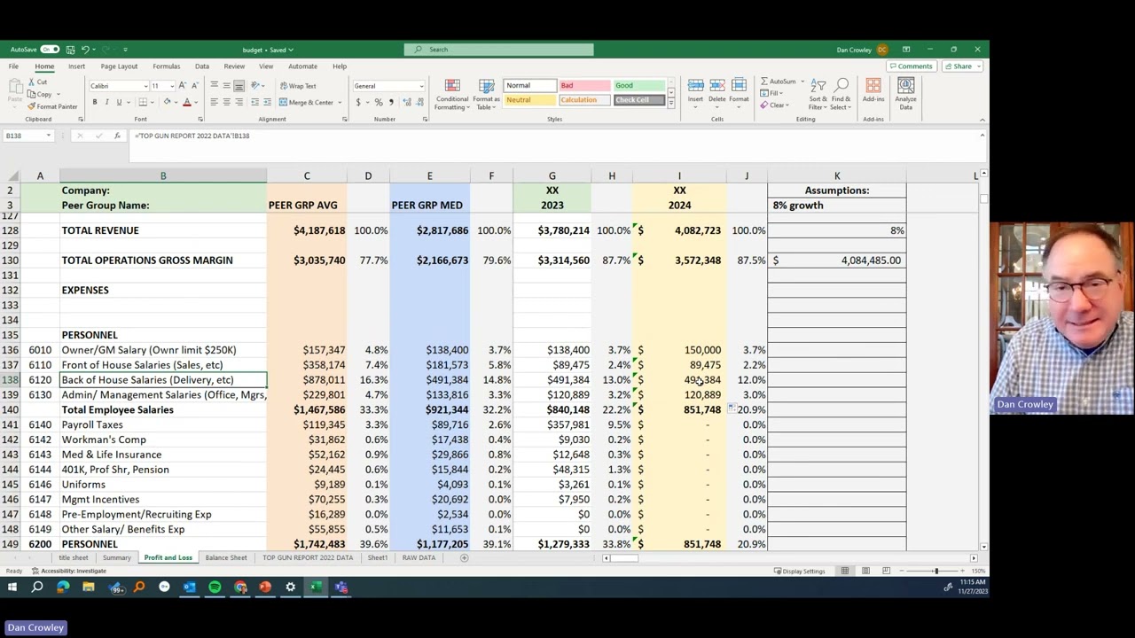1135x638 pixels.
Task: Add a new sheet with plus button
Action: click(x=464, y=558)
